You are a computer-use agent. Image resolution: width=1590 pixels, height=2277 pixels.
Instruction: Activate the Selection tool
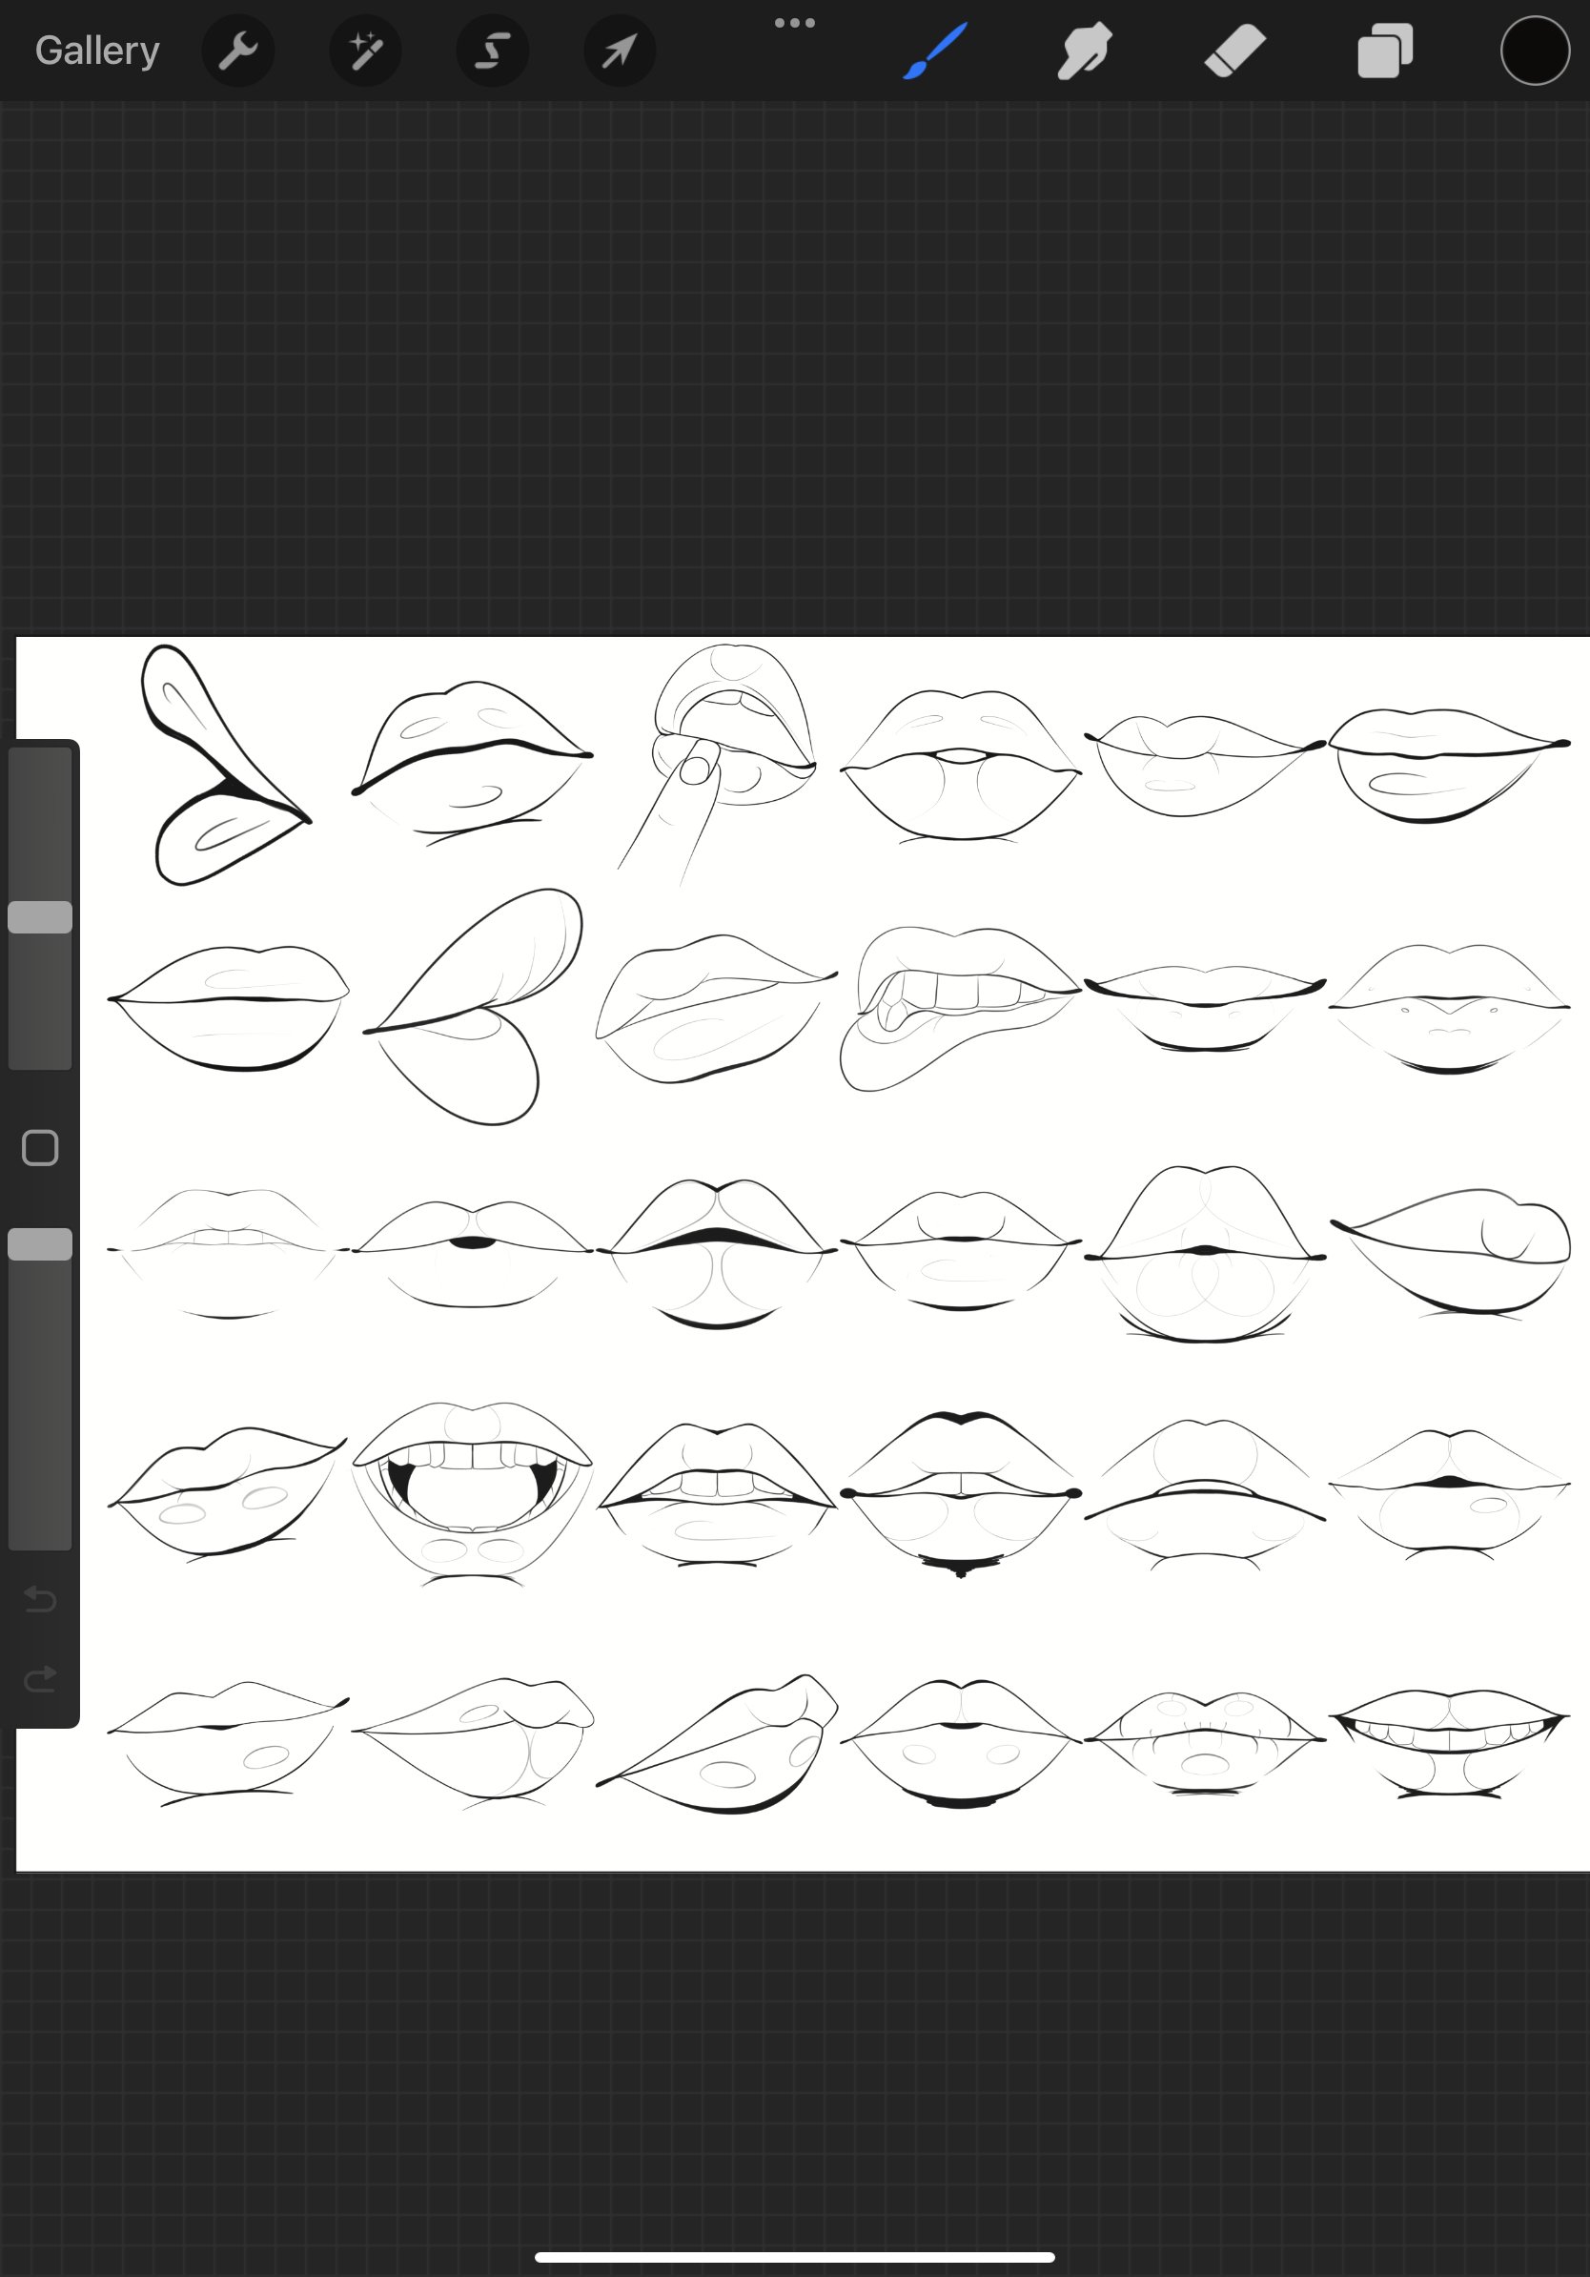point(492,50)
